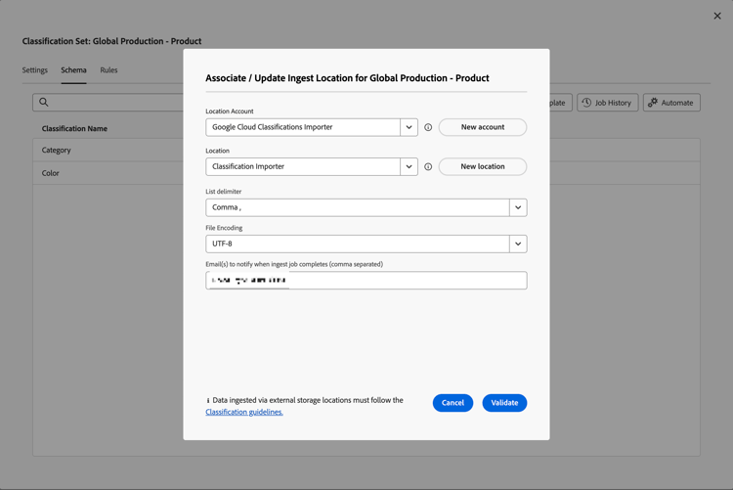This screenshot has height=490, width=733.
Task: Open the Classification guidelines link
Action: [244, 413]
